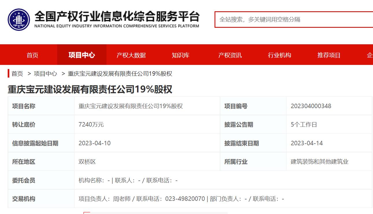
Task: Click the 交易机构 details with phone 023-49820070
Action: [223, 199]
